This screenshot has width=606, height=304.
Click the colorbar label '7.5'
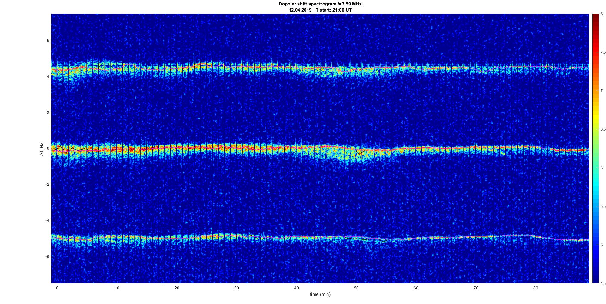[x=603, y=52]
